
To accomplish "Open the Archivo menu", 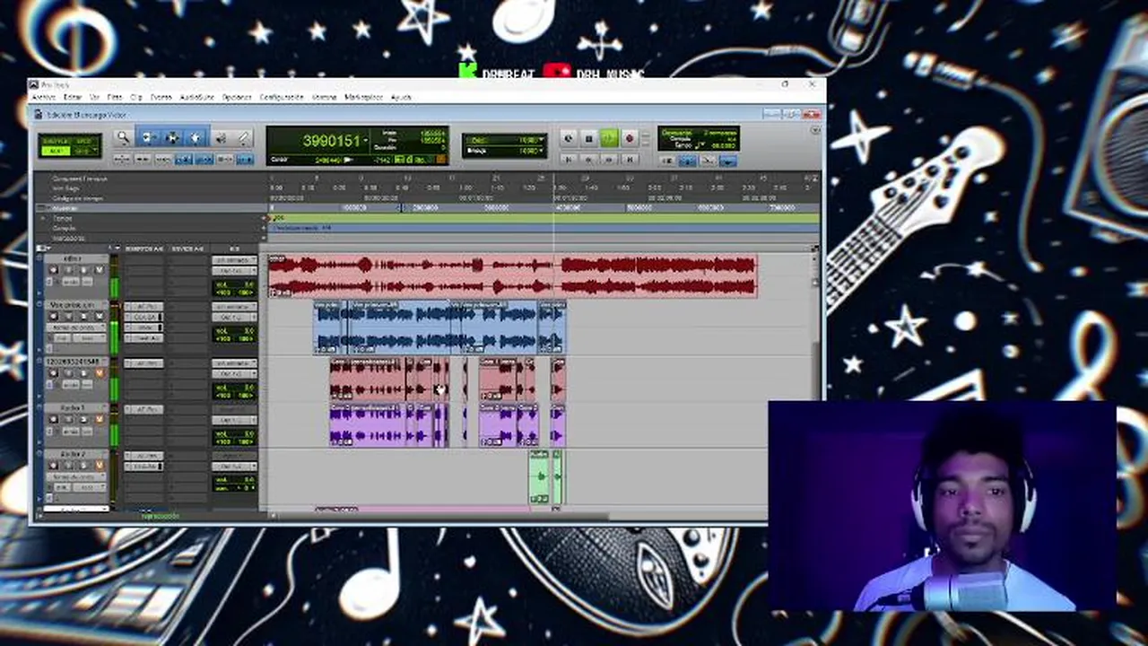I will click(44, 97).
